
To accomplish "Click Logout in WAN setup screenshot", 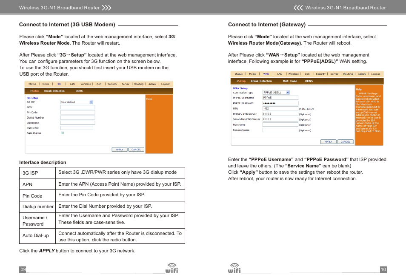I will 376,74.
